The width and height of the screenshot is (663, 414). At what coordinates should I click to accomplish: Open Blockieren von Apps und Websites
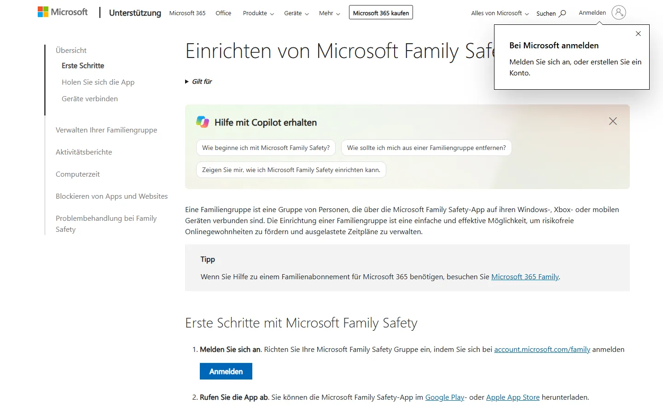point(112,196)
